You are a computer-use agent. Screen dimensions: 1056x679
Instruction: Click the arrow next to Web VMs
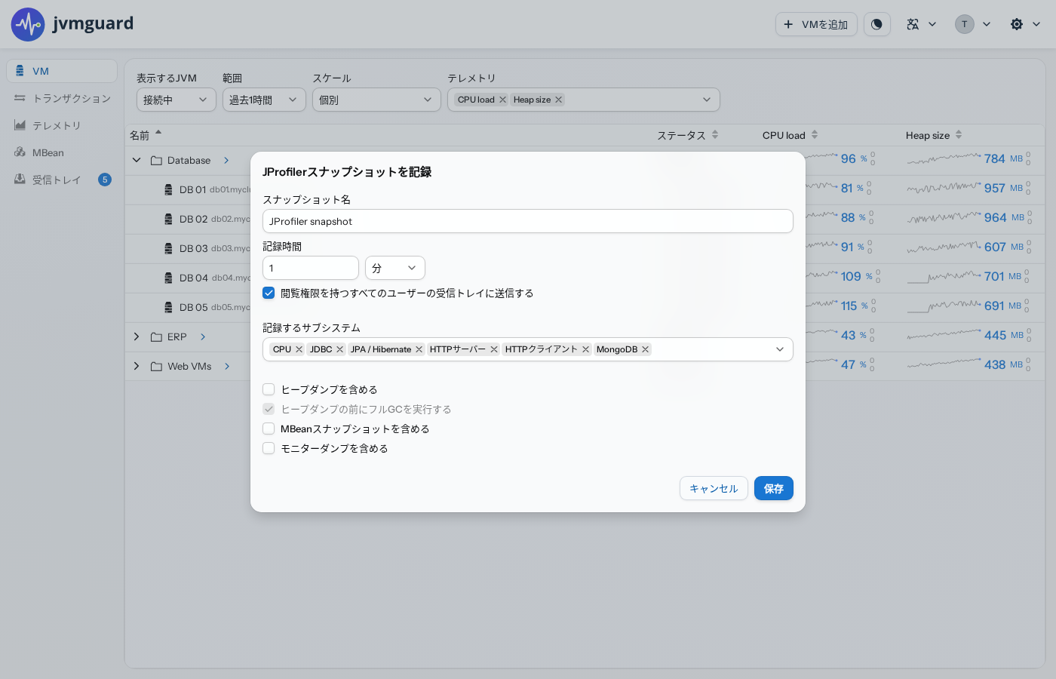[227, 366]
